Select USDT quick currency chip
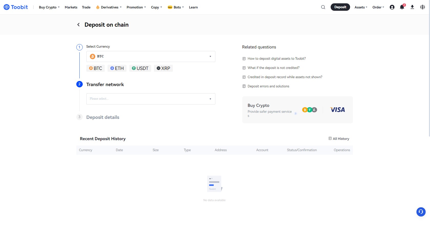This screenshot has height=227, width=430. coord(140,68)
